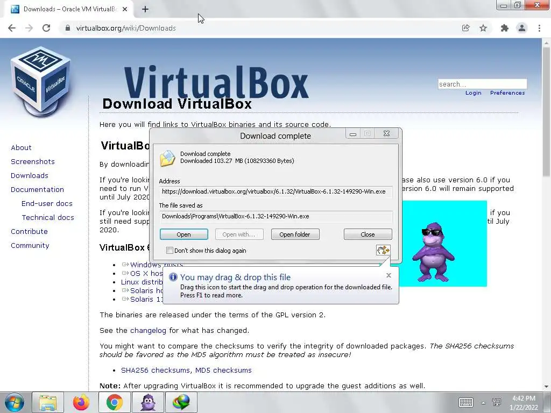The image size is (551, 413).
Task: Click the Address field with download URL
Action: point(275,192)
